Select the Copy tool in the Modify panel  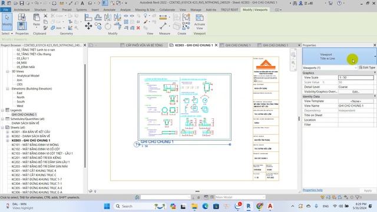98,26
